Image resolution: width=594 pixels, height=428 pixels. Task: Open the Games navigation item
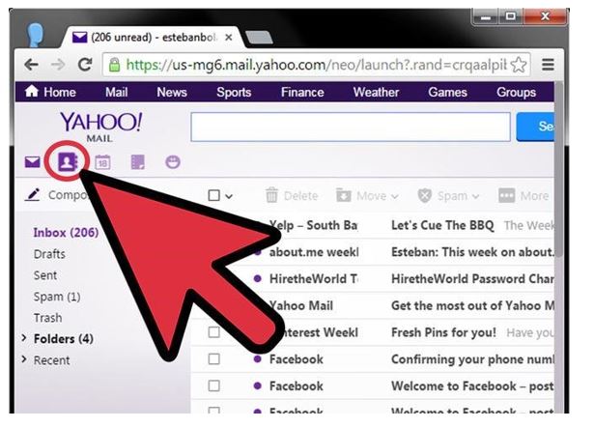point(447,92)
